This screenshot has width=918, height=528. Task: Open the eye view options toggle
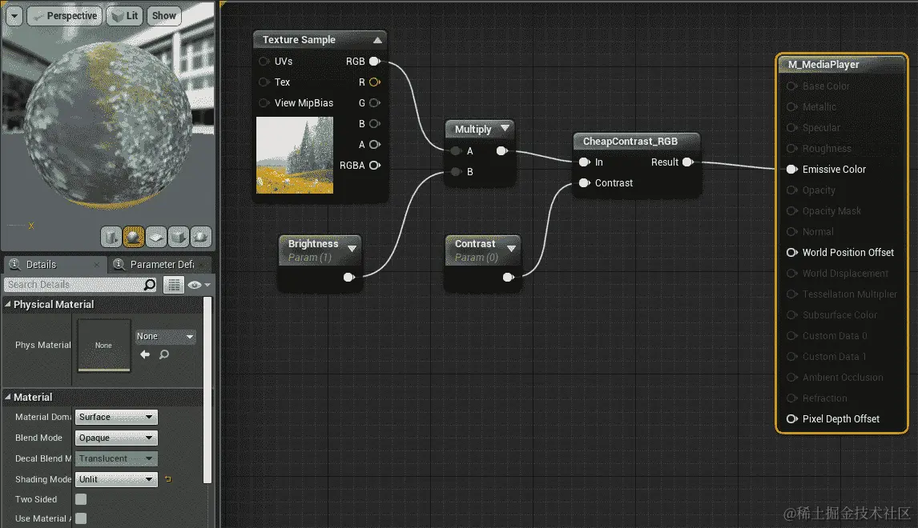point(199,285)
